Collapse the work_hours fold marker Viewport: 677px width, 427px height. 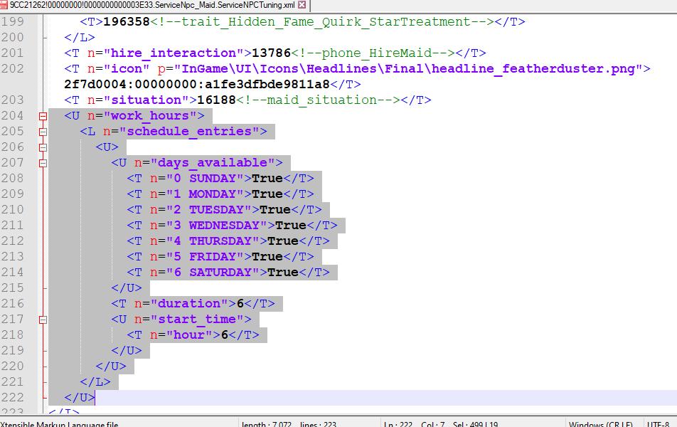[43, 116]
